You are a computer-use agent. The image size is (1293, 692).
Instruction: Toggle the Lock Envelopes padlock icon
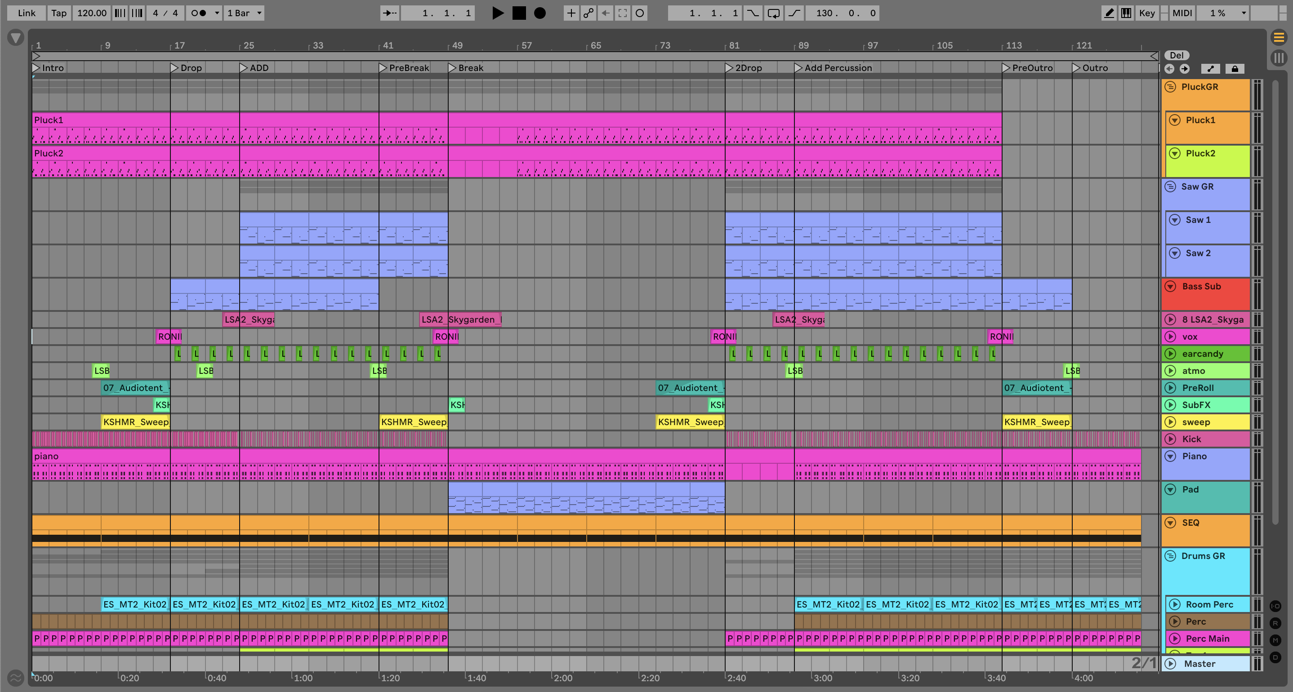(1235, 69)
